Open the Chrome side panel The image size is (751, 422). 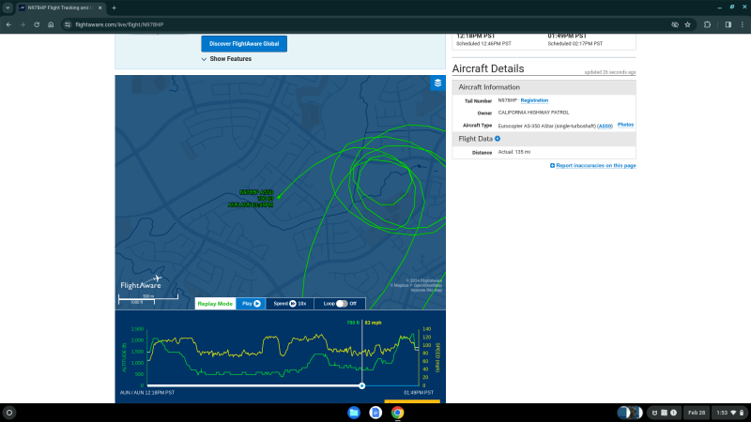[x=728, y=24]
